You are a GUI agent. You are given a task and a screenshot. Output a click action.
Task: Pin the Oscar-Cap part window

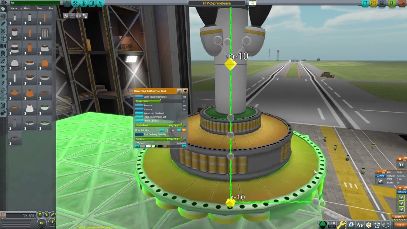tap(185, 91)
